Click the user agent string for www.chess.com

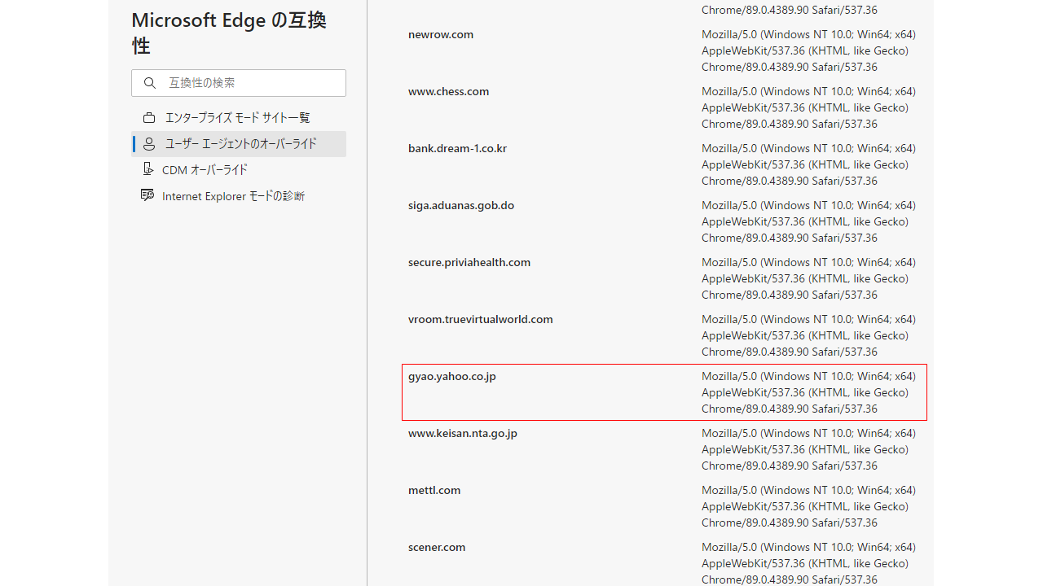point(808,107)
